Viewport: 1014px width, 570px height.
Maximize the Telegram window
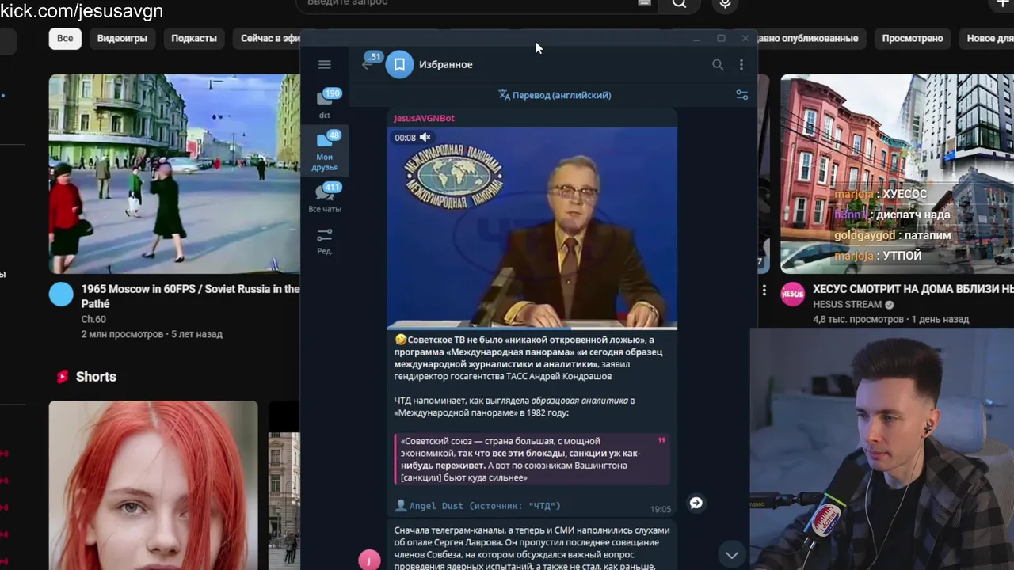coord(721,38)
